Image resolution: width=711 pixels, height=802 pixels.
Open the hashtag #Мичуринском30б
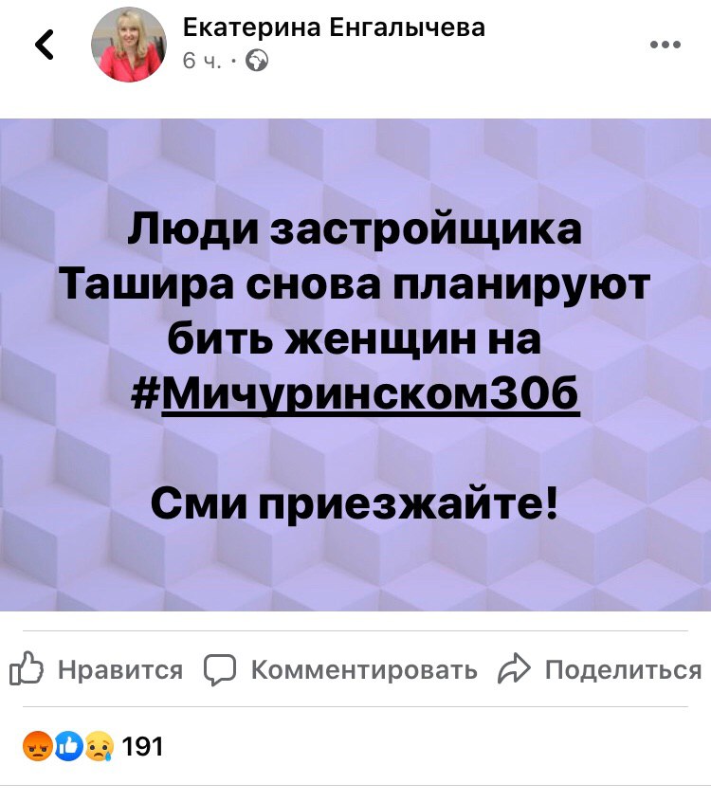pos(355,392)
